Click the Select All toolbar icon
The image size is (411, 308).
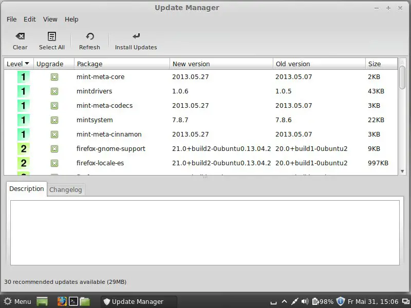tap(52, 36)
